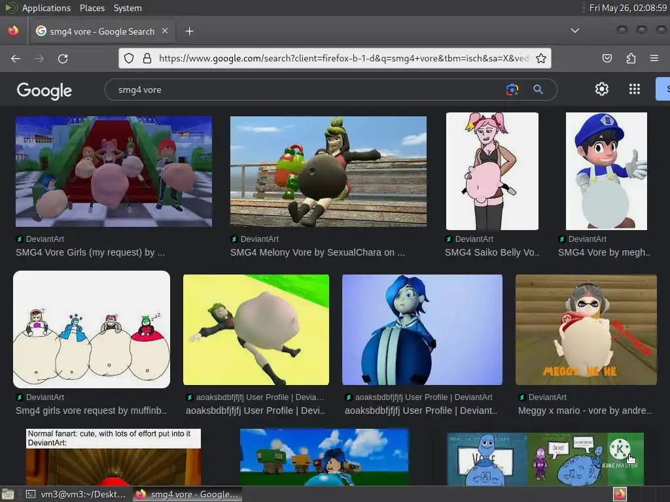Open the KineMaster blue comic thumbnail
670x502 pixels.
click(545, 460)
